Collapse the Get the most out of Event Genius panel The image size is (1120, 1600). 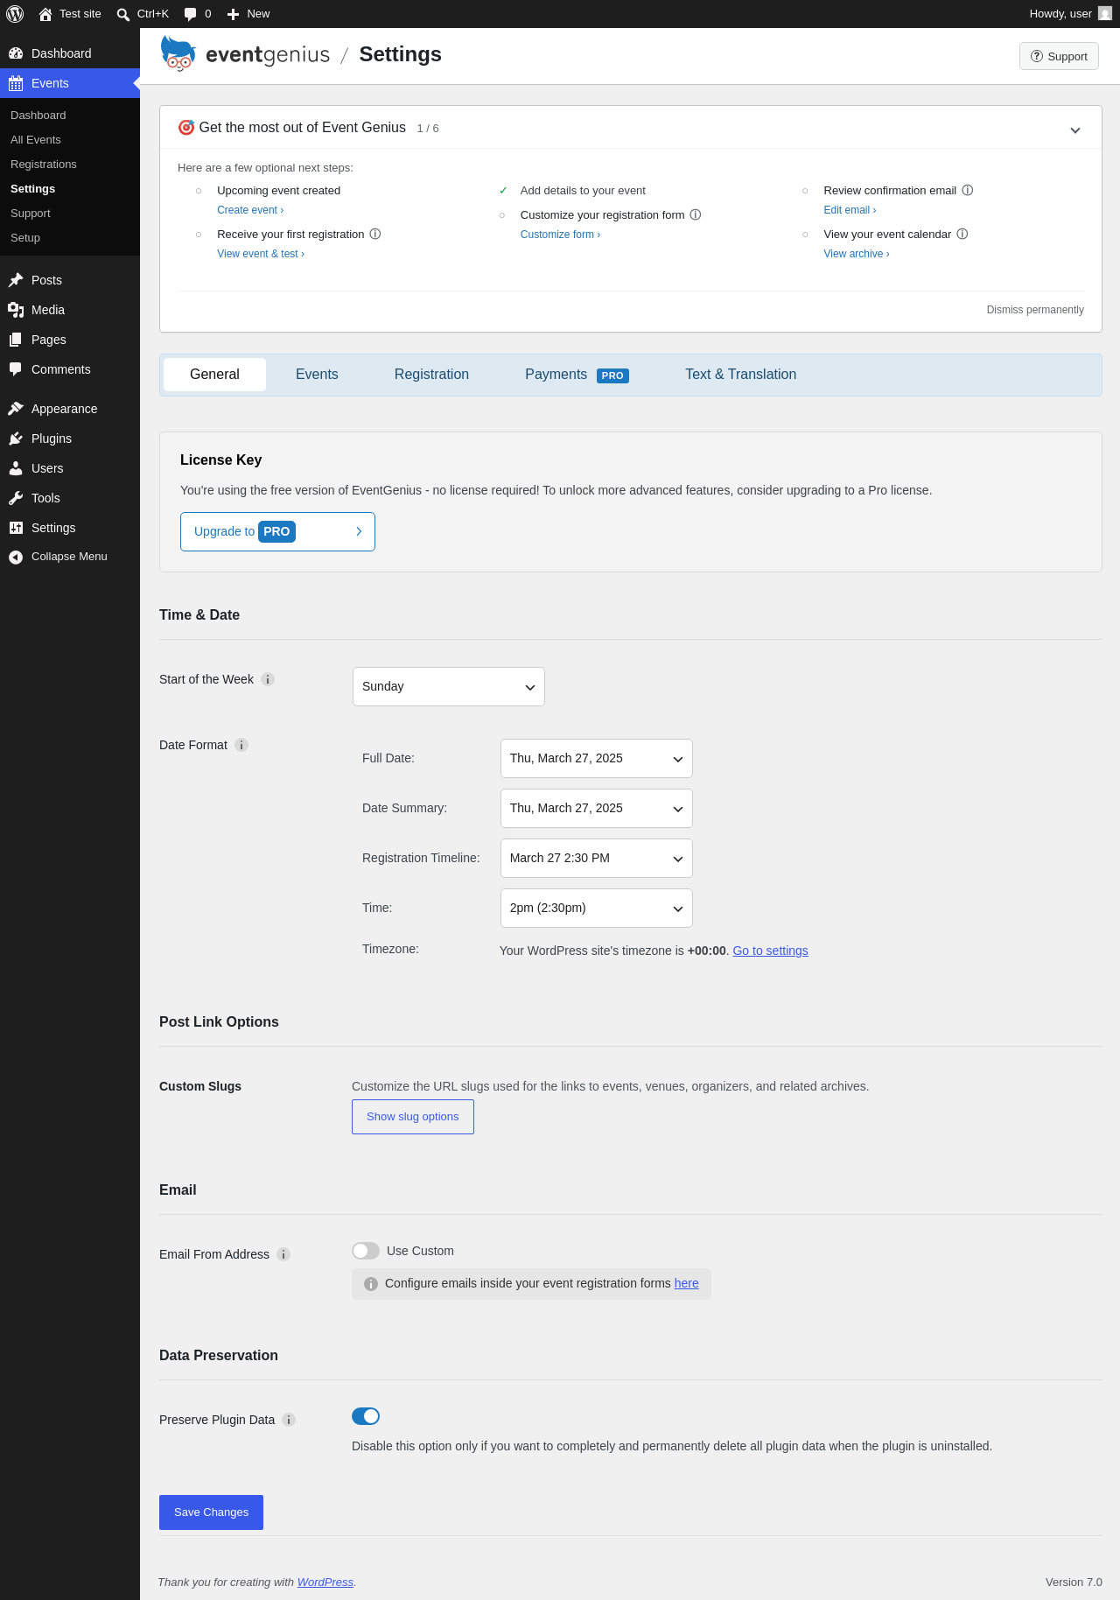pos(1075,130)
